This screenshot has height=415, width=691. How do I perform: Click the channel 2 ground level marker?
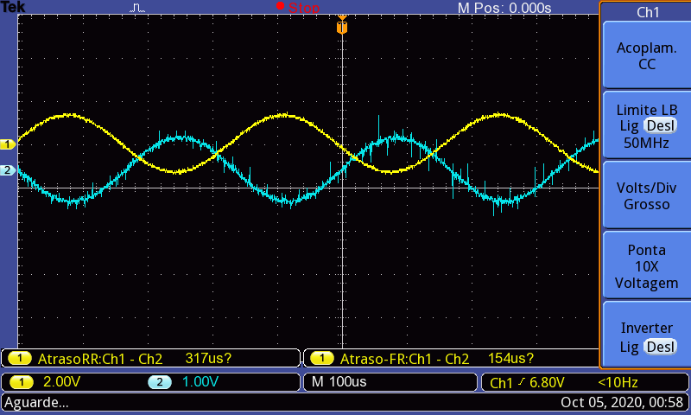coord(8,170)
